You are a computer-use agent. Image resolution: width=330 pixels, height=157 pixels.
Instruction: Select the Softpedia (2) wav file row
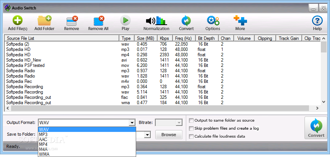point(163,44)
